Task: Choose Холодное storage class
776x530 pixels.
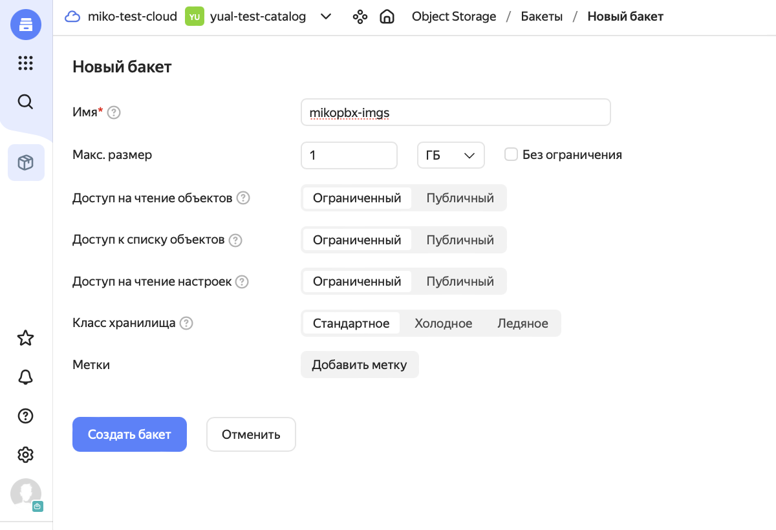Action: click(x=443, y=323)
